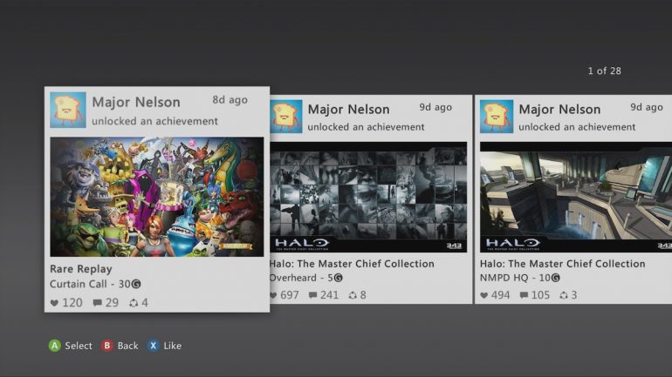Viewport: 672px width, 377px height.
Task: Open the Rare Replay artwork thumbnail
Action: [x=157, y=196]
